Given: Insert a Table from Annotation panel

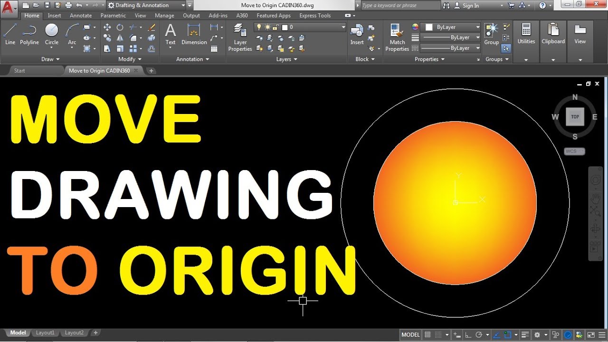Looking at the screenshot, I should point(214,48).
